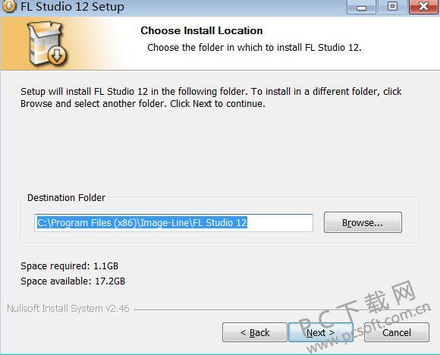The height and width of the screenshot is (355, 440).
Task: Maximize the FL Studio 12 Setup window
Action: tap(392, 7)
